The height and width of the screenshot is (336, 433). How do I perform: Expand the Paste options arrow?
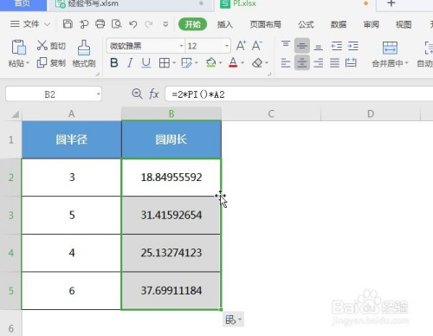[x=28, y=62]
